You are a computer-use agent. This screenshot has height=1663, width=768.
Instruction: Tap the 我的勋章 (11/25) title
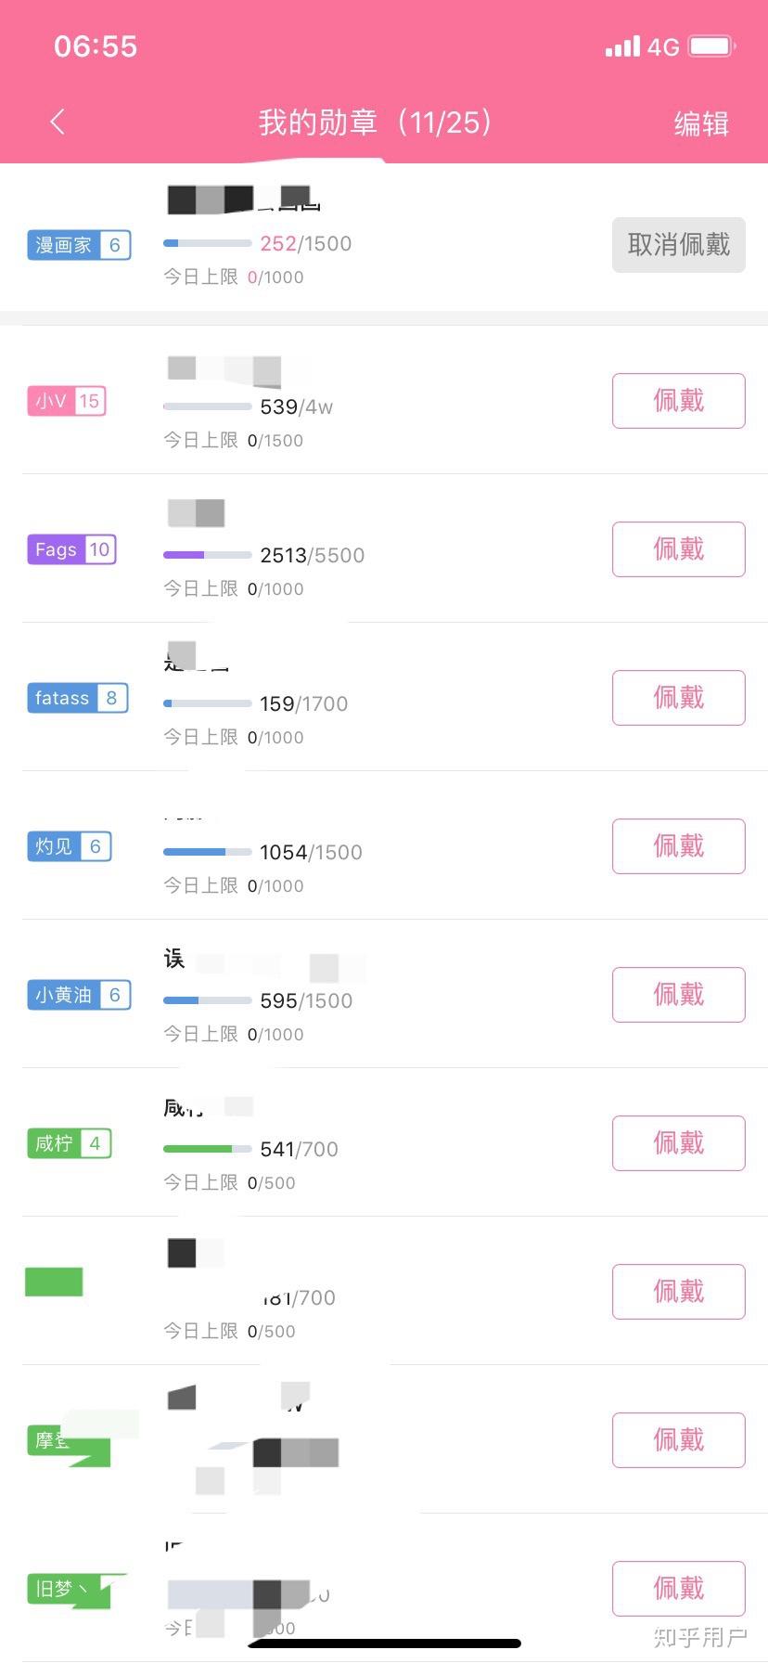pyautogui.click(x=376, y=122)
